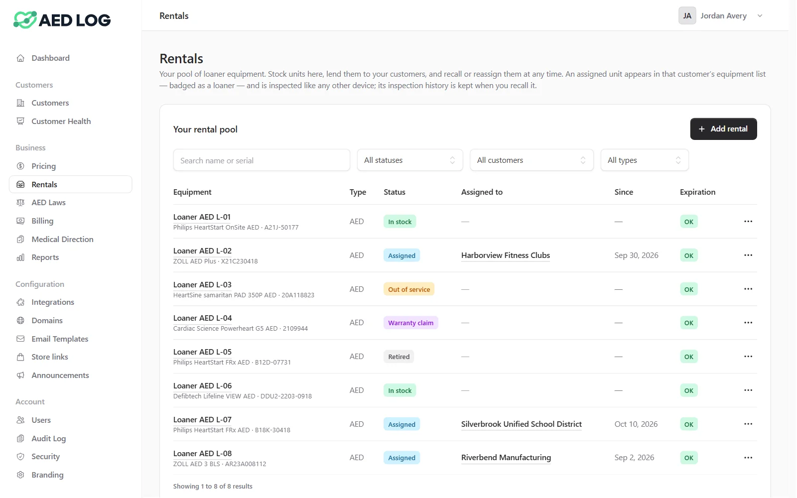Click the JA user avatar

687,16
